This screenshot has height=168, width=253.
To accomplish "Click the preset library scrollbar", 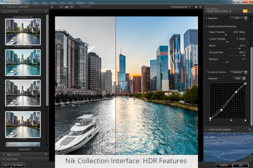I will (x=47, y=60).
